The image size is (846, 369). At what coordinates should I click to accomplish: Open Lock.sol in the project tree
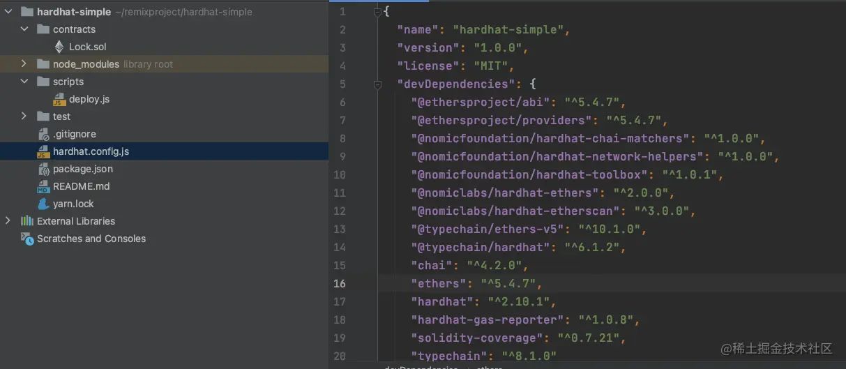(x=87, y=47)
